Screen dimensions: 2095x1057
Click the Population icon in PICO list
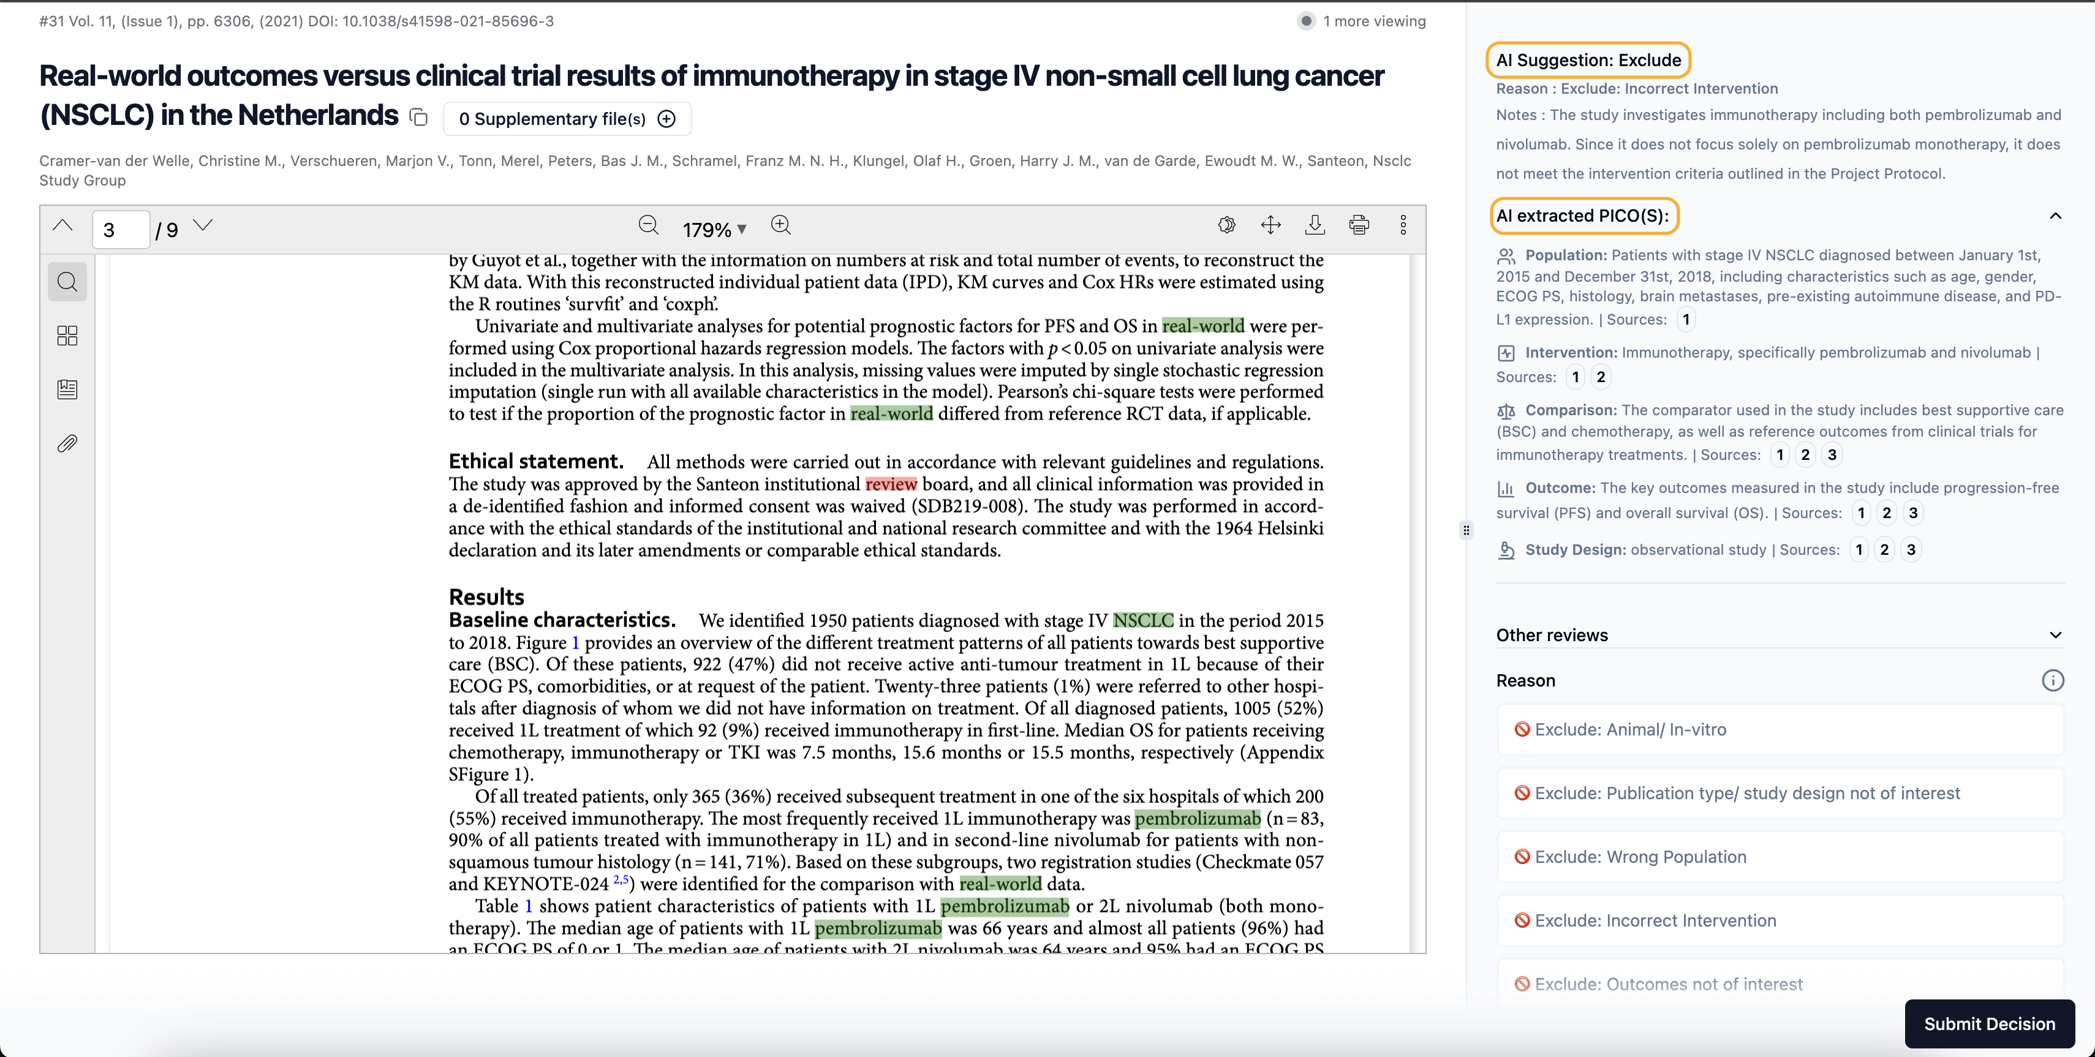coord(1506,256)
